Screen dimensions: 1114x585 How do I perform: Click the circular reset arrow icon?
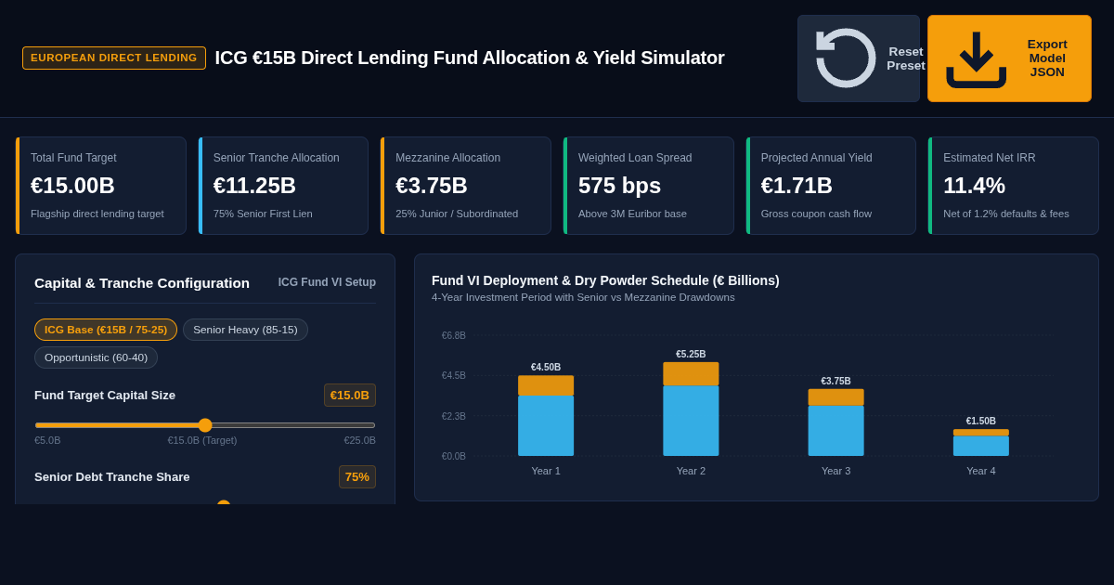click(x=846, y=58)
